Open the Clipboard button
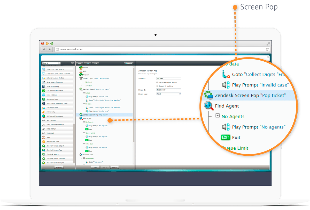This screenshot has width=310, height=210. click(129, 63)
